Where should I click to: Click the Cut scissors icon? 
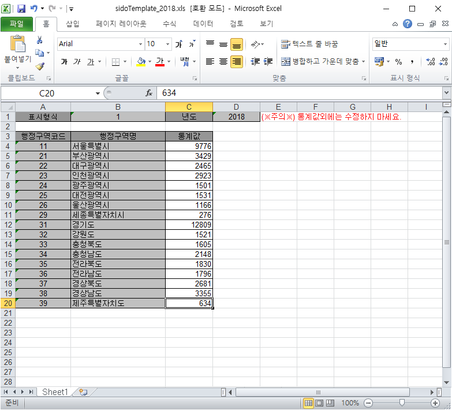tap(40, 40)
